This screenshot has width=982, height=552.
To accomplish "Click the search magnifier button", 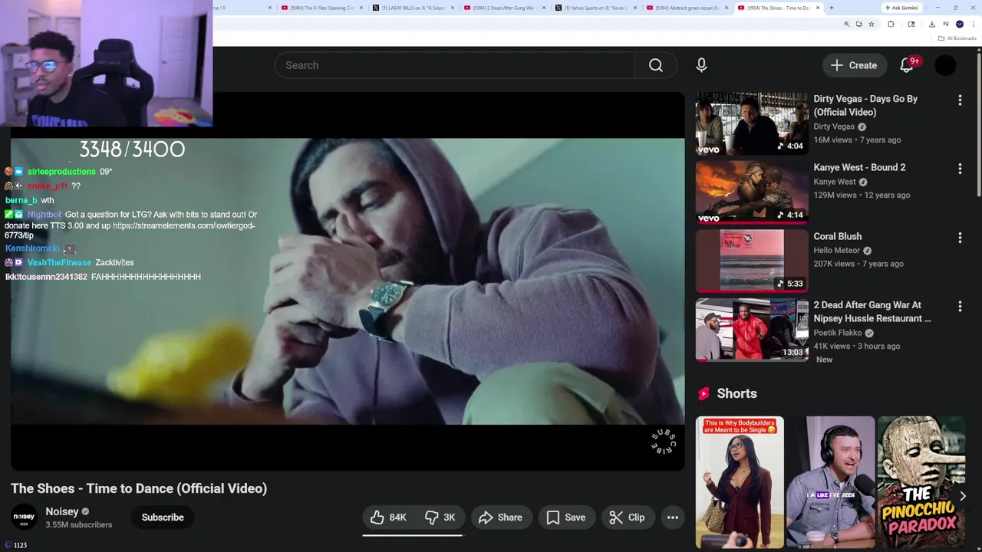I will click(656, 65).
